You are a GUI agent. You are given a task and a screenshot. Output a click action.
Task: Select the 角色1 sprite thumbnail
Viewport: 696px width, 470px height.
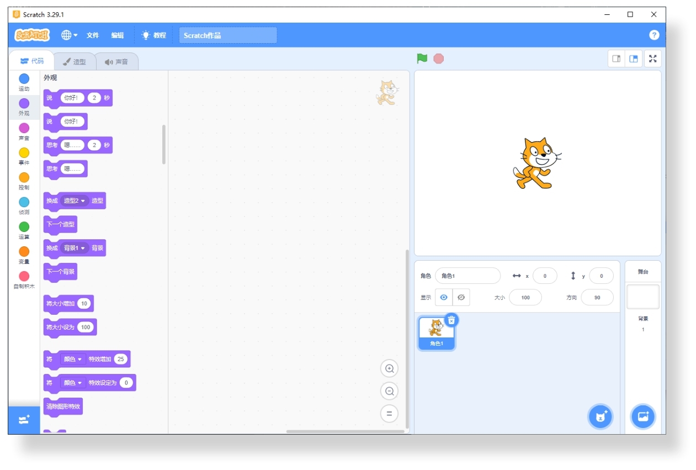tap(437, 334)
